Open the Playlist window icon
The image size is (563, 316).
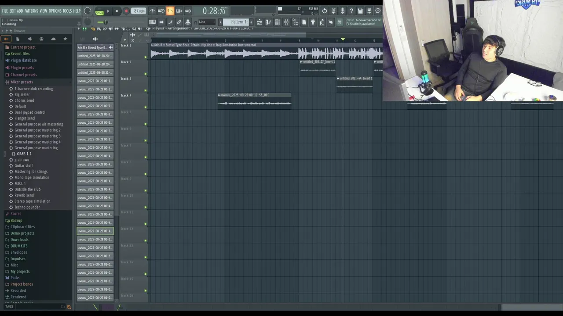tap(260, 22)
